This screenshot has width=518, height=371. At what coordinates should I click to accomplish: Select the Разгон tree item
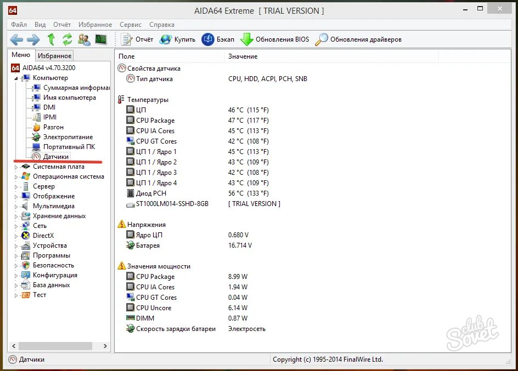48,127
